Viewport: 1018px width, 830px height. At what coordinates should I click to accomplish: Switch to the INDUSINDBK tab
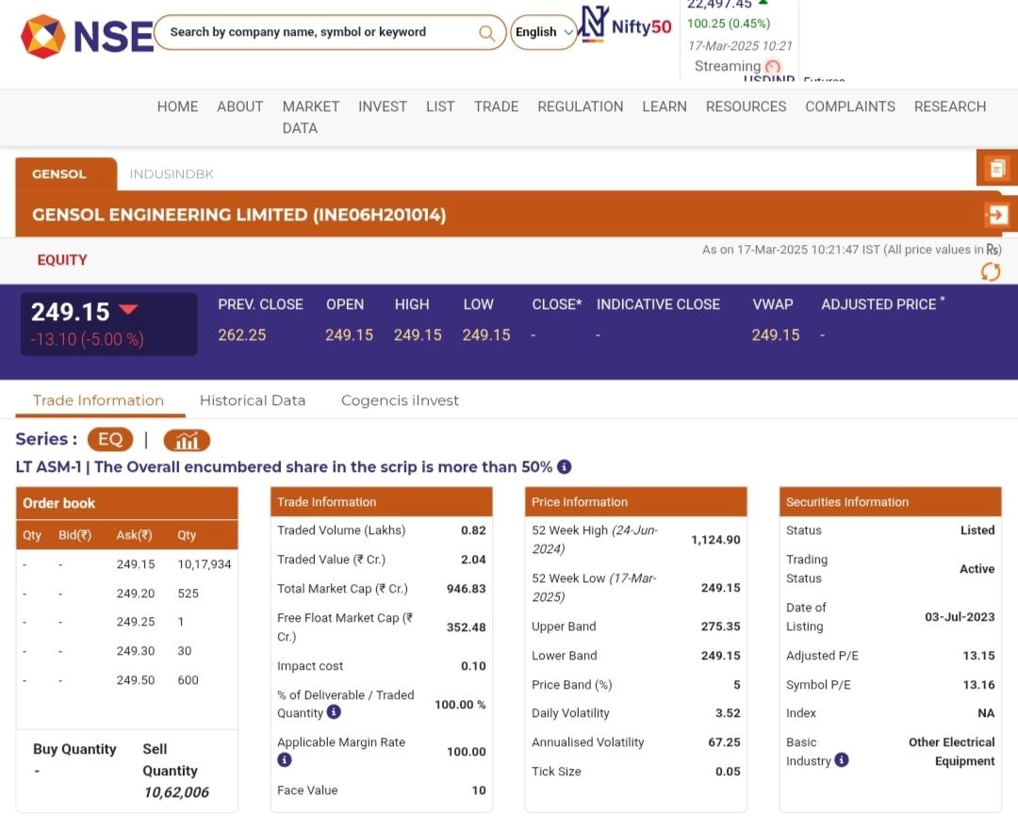pos(172,174)
